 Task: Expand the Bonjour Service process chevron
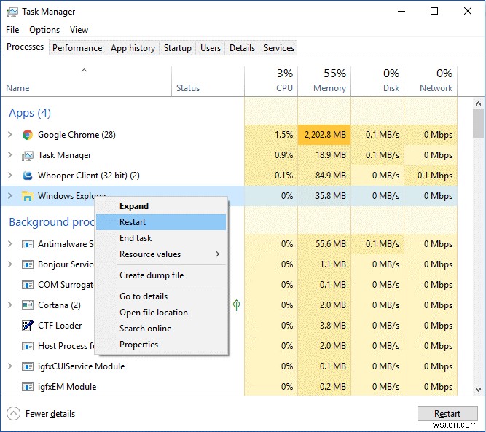pos(10,264)
